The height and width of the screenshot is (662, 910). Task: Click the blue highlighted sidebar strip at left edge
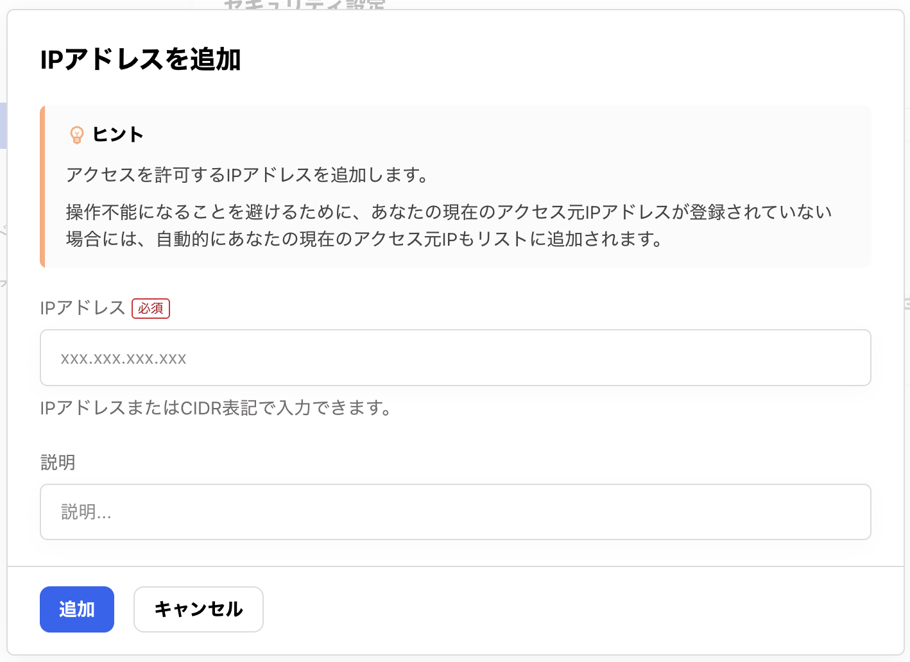(3, 125)
